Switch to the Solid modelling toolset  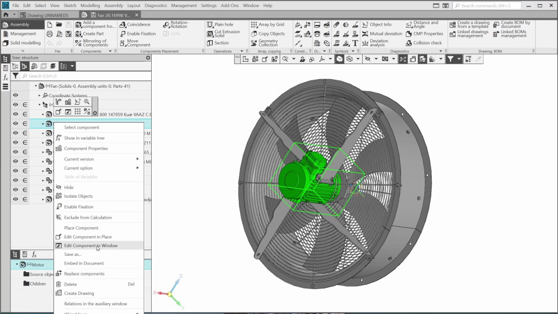coord(25,42)
